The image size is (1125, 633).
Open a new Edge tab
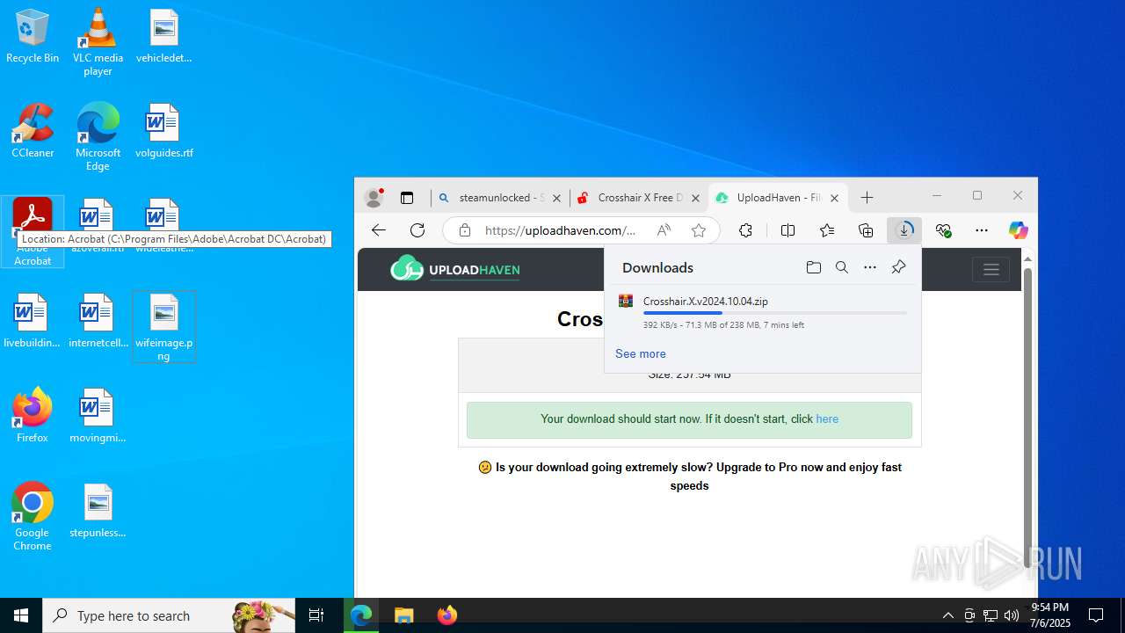(867, 198)
